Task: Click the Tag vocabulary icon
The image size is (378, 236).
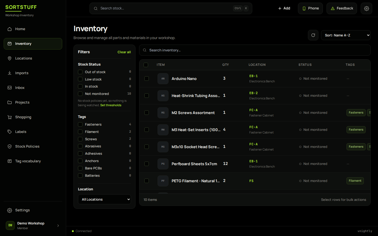Action: [x=10, y=161]
